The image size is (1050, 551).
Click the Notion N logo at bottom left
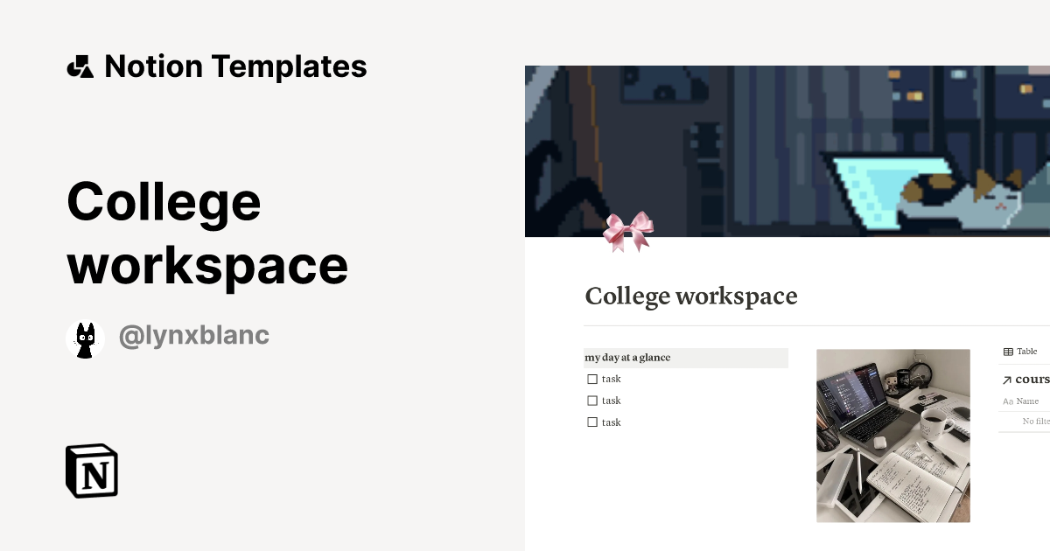click(x=90, y=471)
